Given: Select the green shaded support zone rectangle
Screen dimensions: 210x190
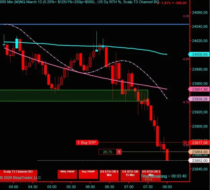Looking at the screenshot, I should pos(74,96).
